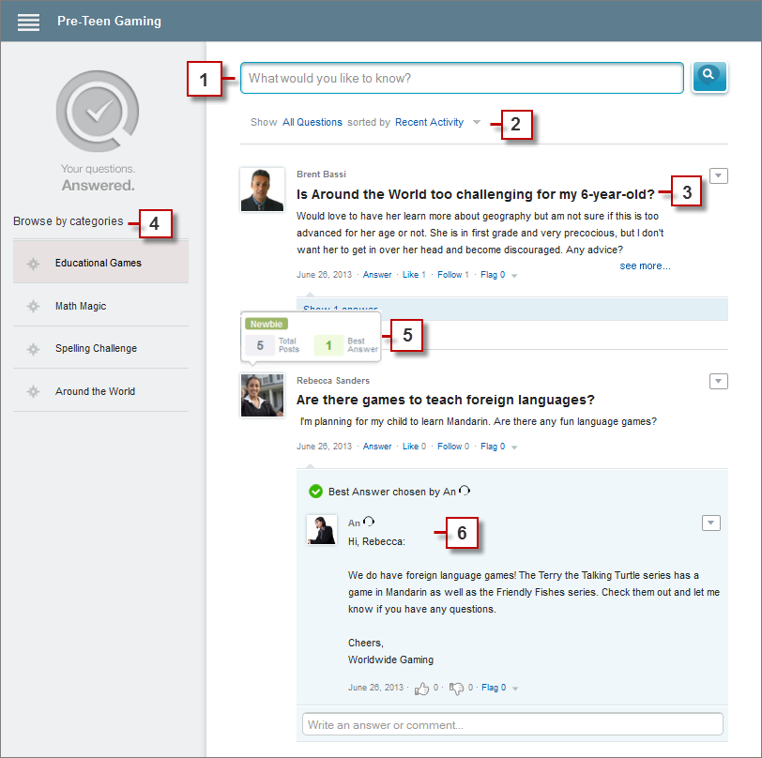Viewport: 762px width, 758px height.
Task: Click thumbs up icon on An's answer
Action: [421, 688]
